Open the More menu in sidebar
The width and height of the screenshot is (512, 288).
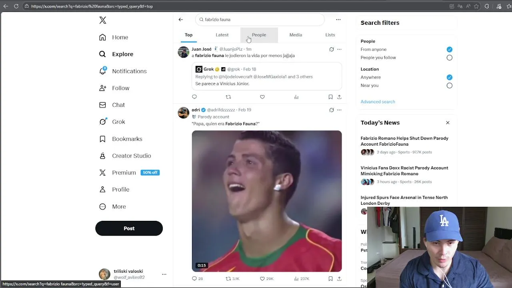[112, 206]
